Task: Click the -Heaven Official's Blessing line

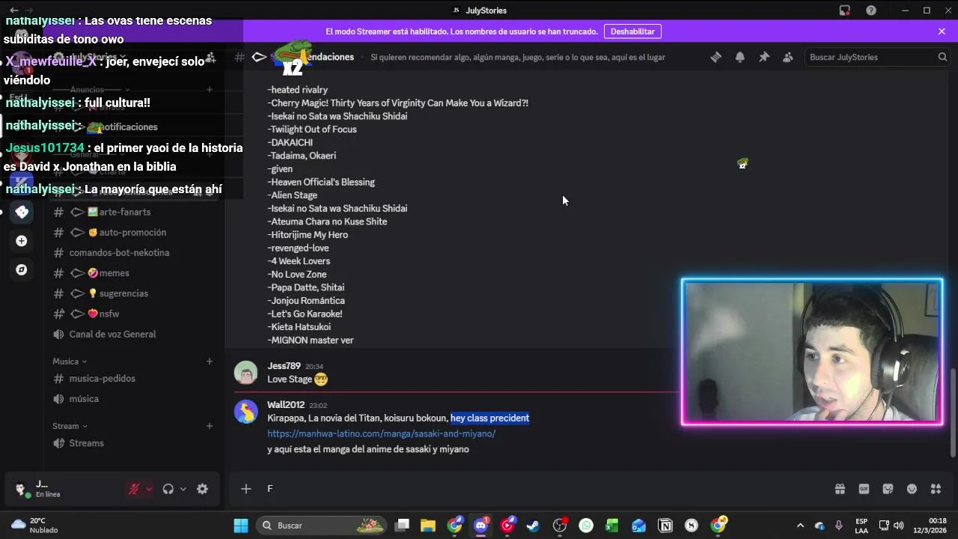Action: pyautogui.click(x=321, y=182)
